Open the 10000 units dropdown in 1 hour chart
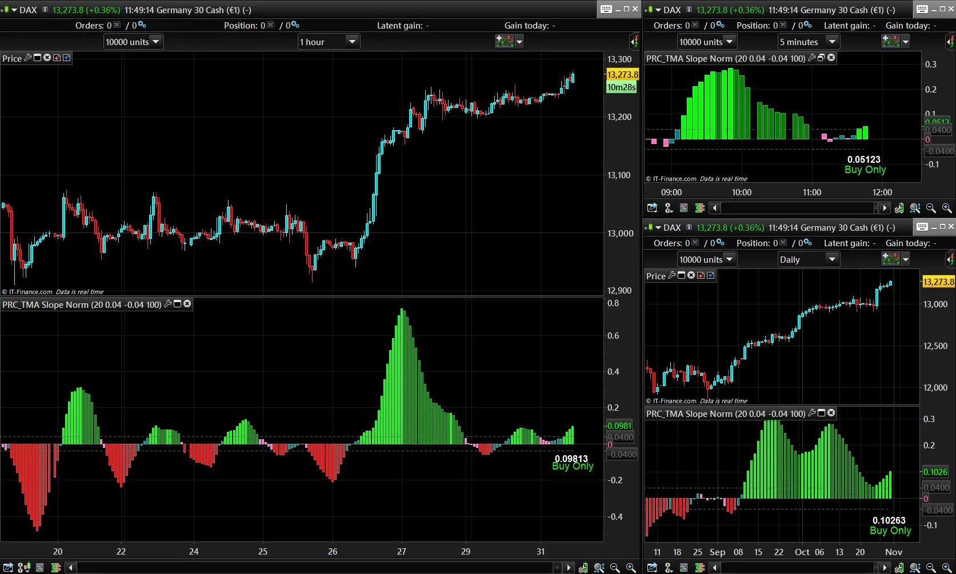 pyautogui.click(x=133, y=42)
